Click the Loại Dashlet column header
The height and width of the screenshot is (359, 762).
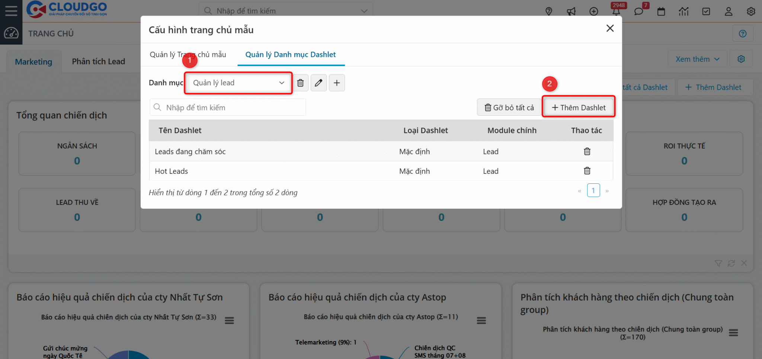tap(426, 131)
